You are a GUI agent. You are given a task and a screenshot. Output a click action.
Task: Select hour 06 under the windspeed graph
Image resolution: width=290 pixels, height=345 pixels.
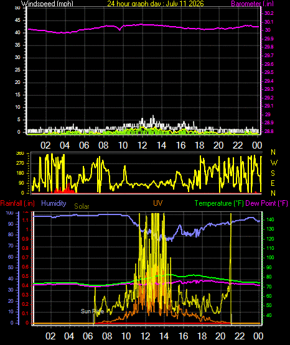(x=84, y=145)
